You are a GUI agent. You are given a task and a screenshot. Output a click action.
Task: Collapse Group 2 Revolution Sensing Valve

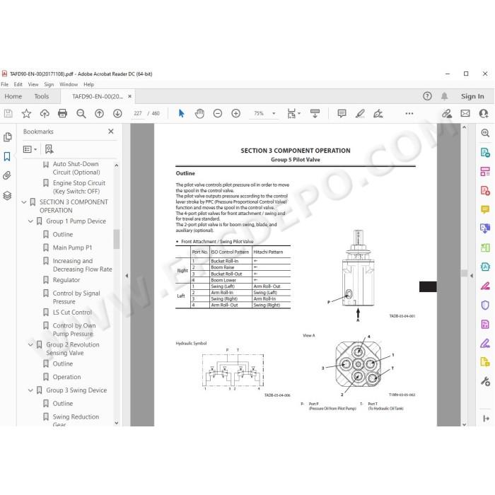(30, 345)
